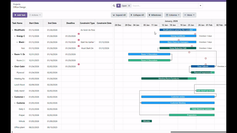237x133 pixels.
Task: Open the More dropdown menu
Action: (189, 15)
